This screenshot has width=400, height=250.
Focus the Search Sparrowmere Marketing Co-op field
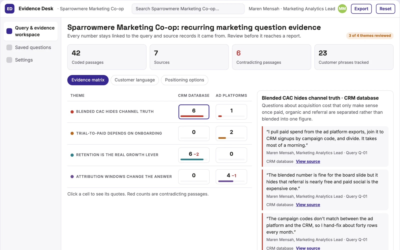(x=188, y=9)
